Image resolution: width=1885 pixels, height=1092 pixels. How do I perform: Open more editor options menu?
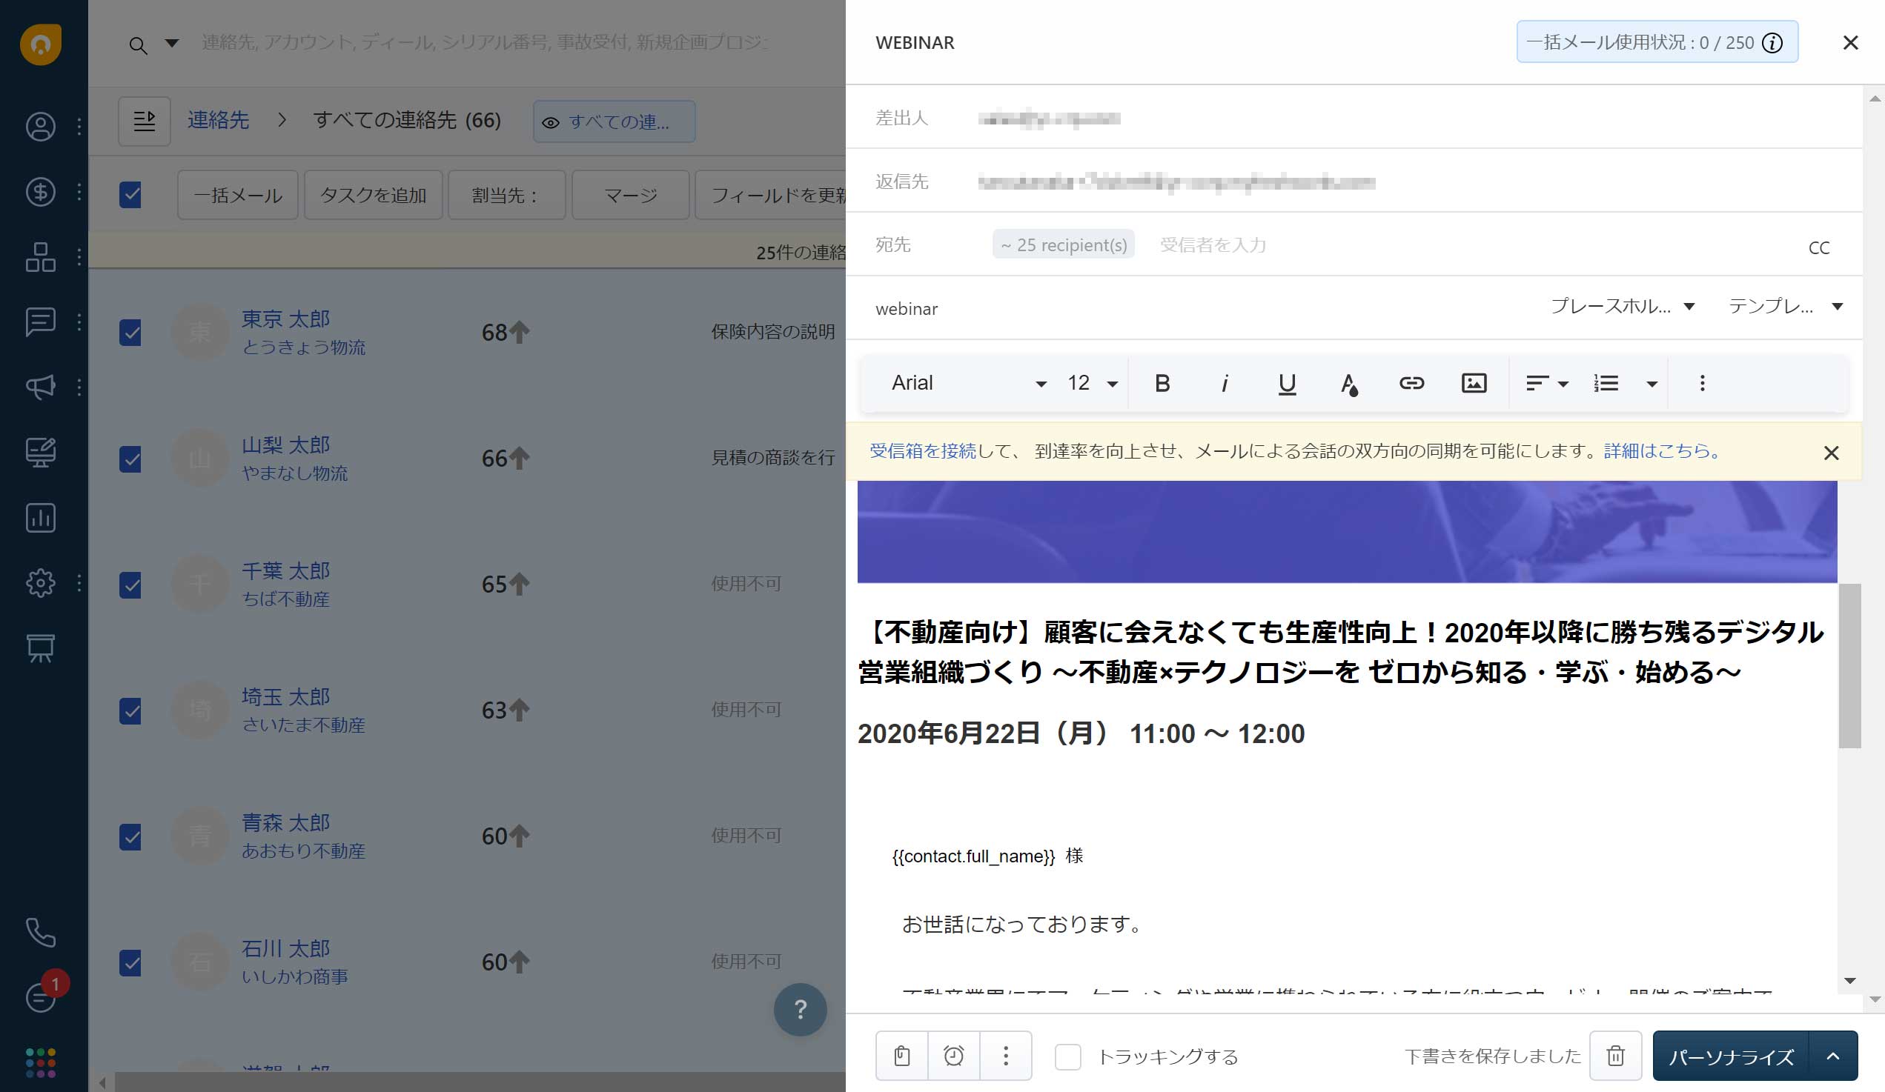tap(1703, 384)
